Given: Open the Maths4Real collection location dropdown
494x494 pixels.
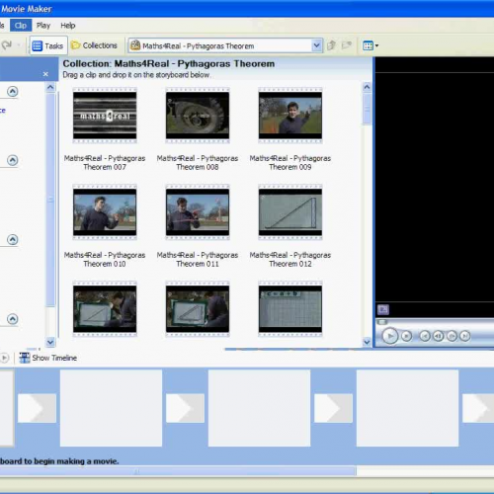Looking at the screenshot, I should 316,45.
